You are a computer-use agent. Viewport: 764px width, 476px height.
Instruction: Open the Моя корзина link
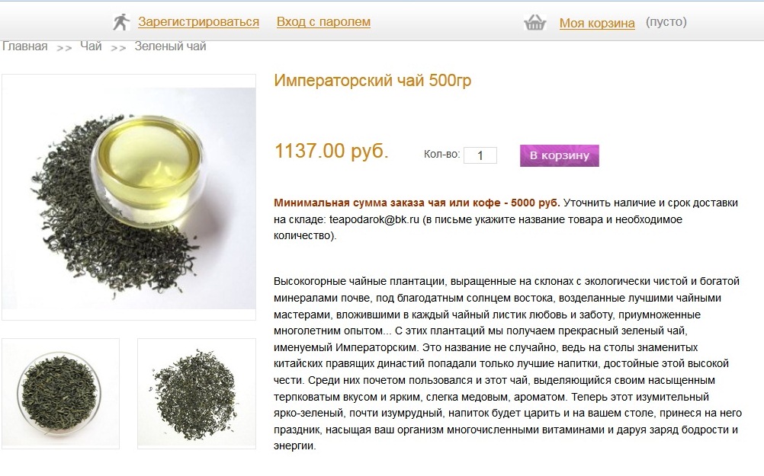597,23
